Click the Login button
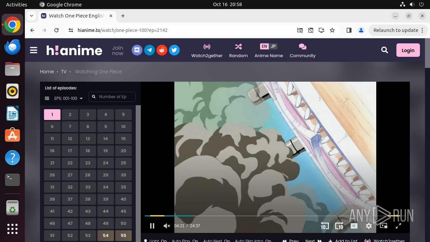 pos(408,50)
